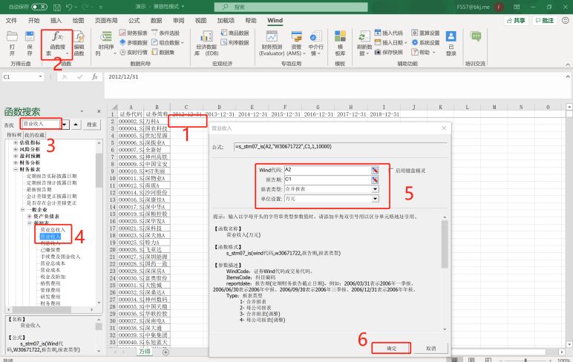Click the insert function fx icon in formula bar

(95, 76)
